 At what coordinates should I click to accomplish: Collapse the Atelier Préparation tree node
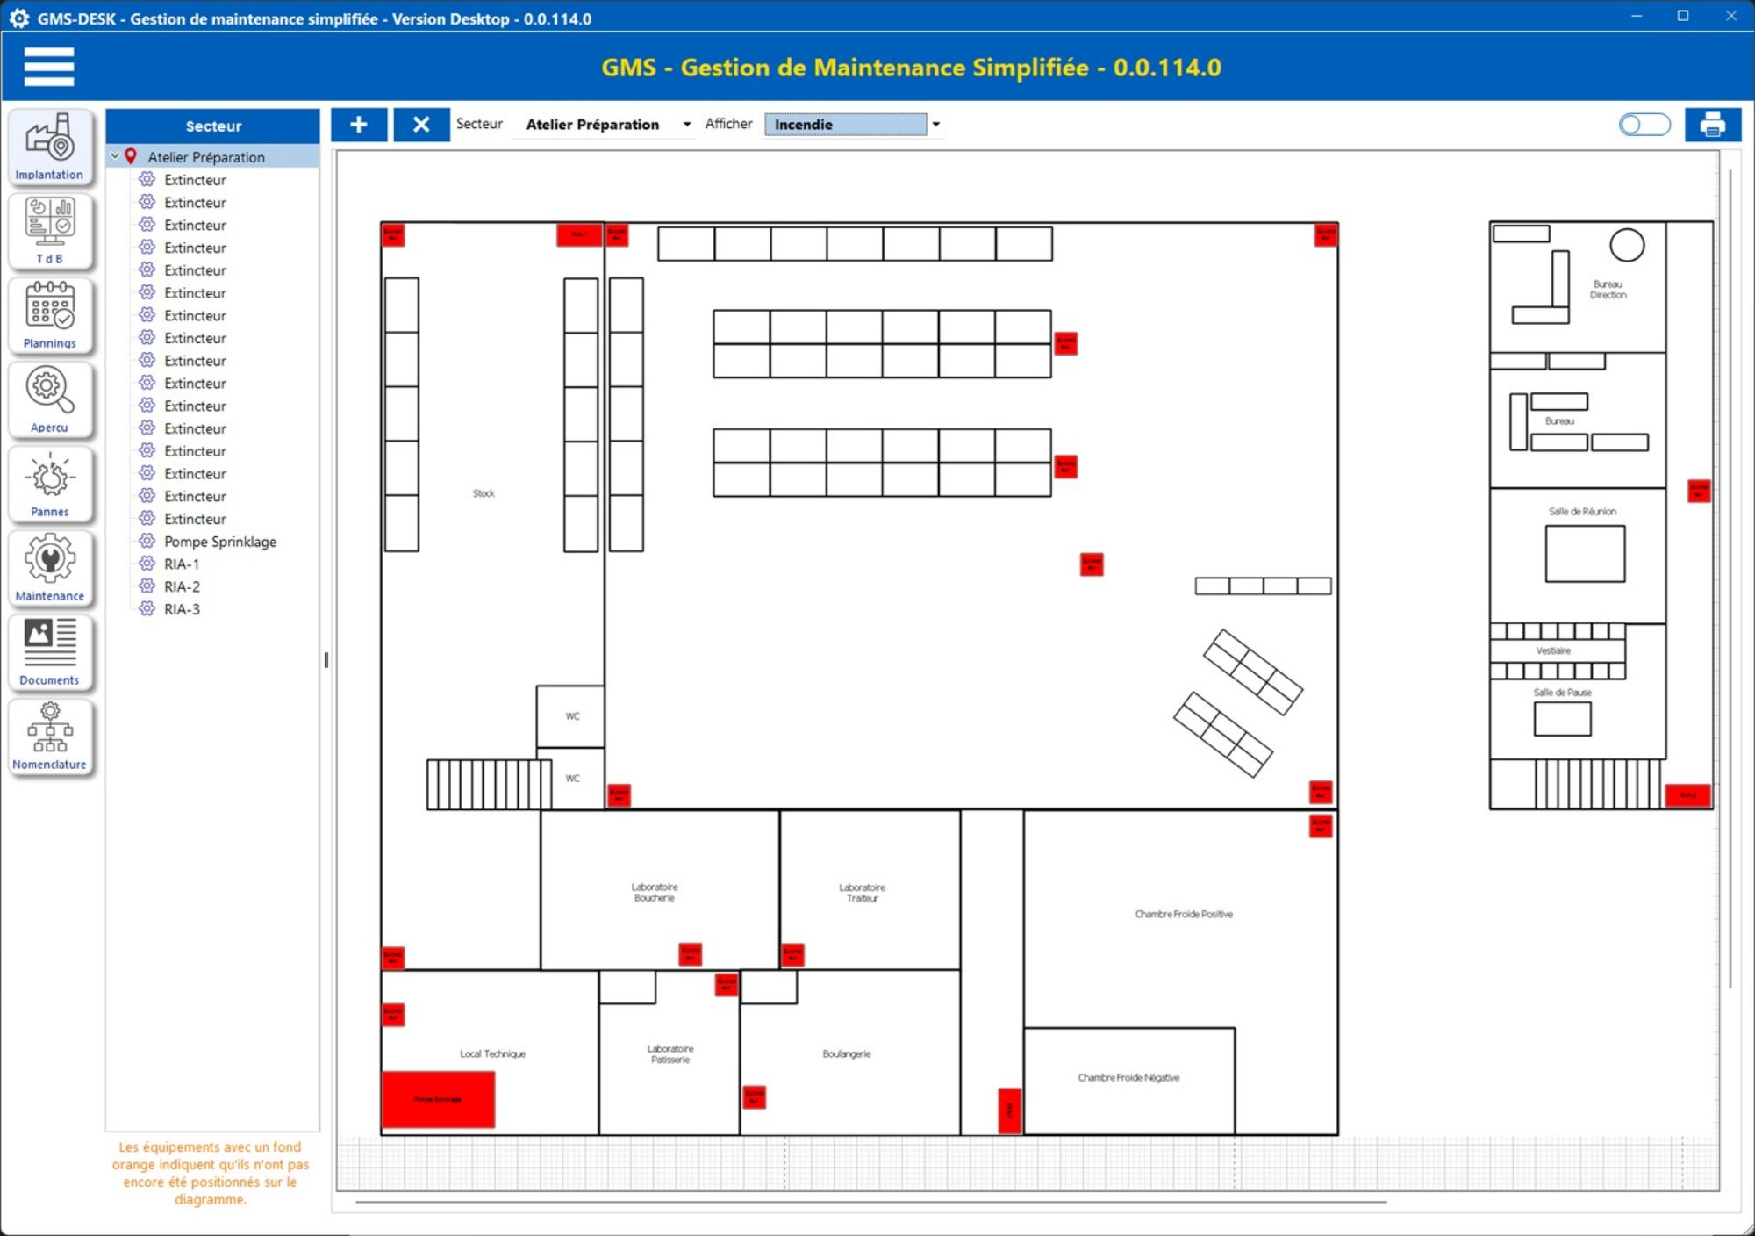tap(115, 156)
